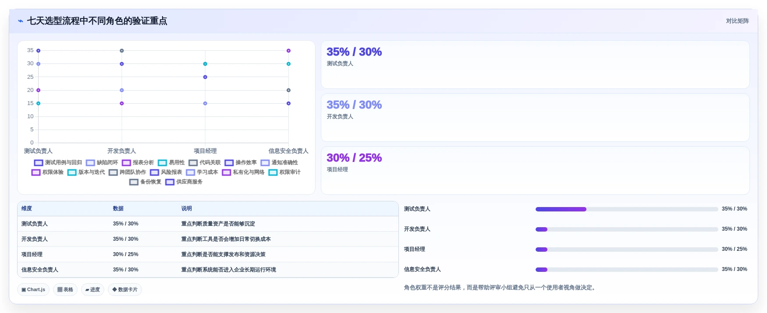The width and height of the screenshot is (767, 313).
Task: Hide the 权限体验 legend dataset
Action: [x=47, y=172]
